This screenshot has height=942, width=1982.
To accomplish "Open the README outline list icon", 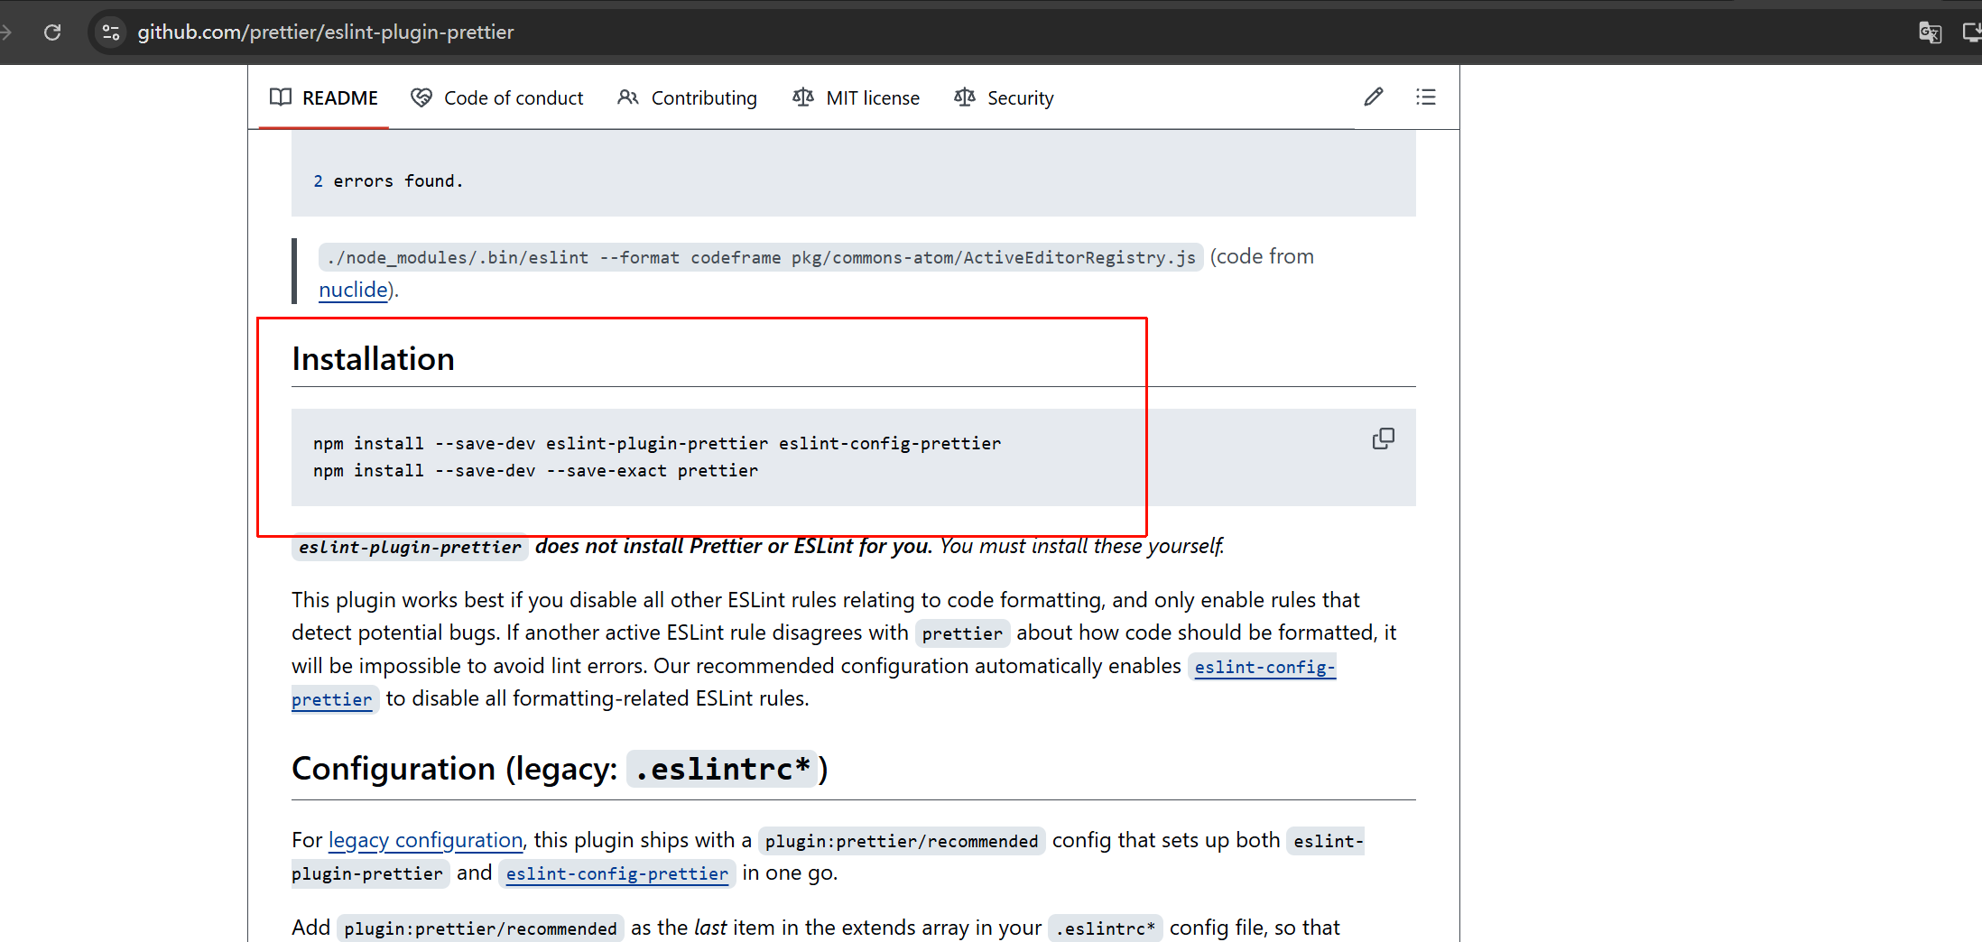I will 1426,97.
